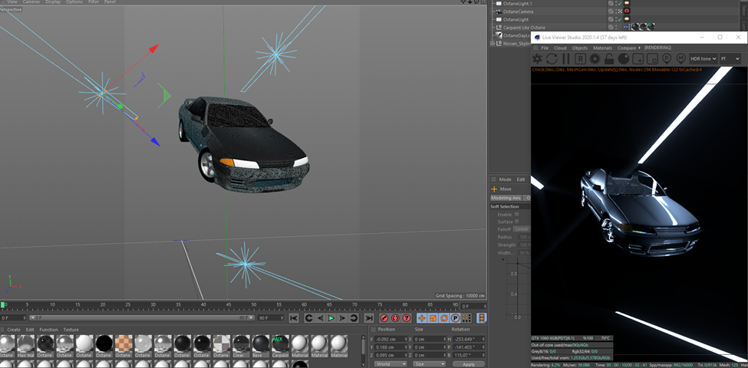
Task: Open the Live Viewer File menu
Action: point(544,48)
